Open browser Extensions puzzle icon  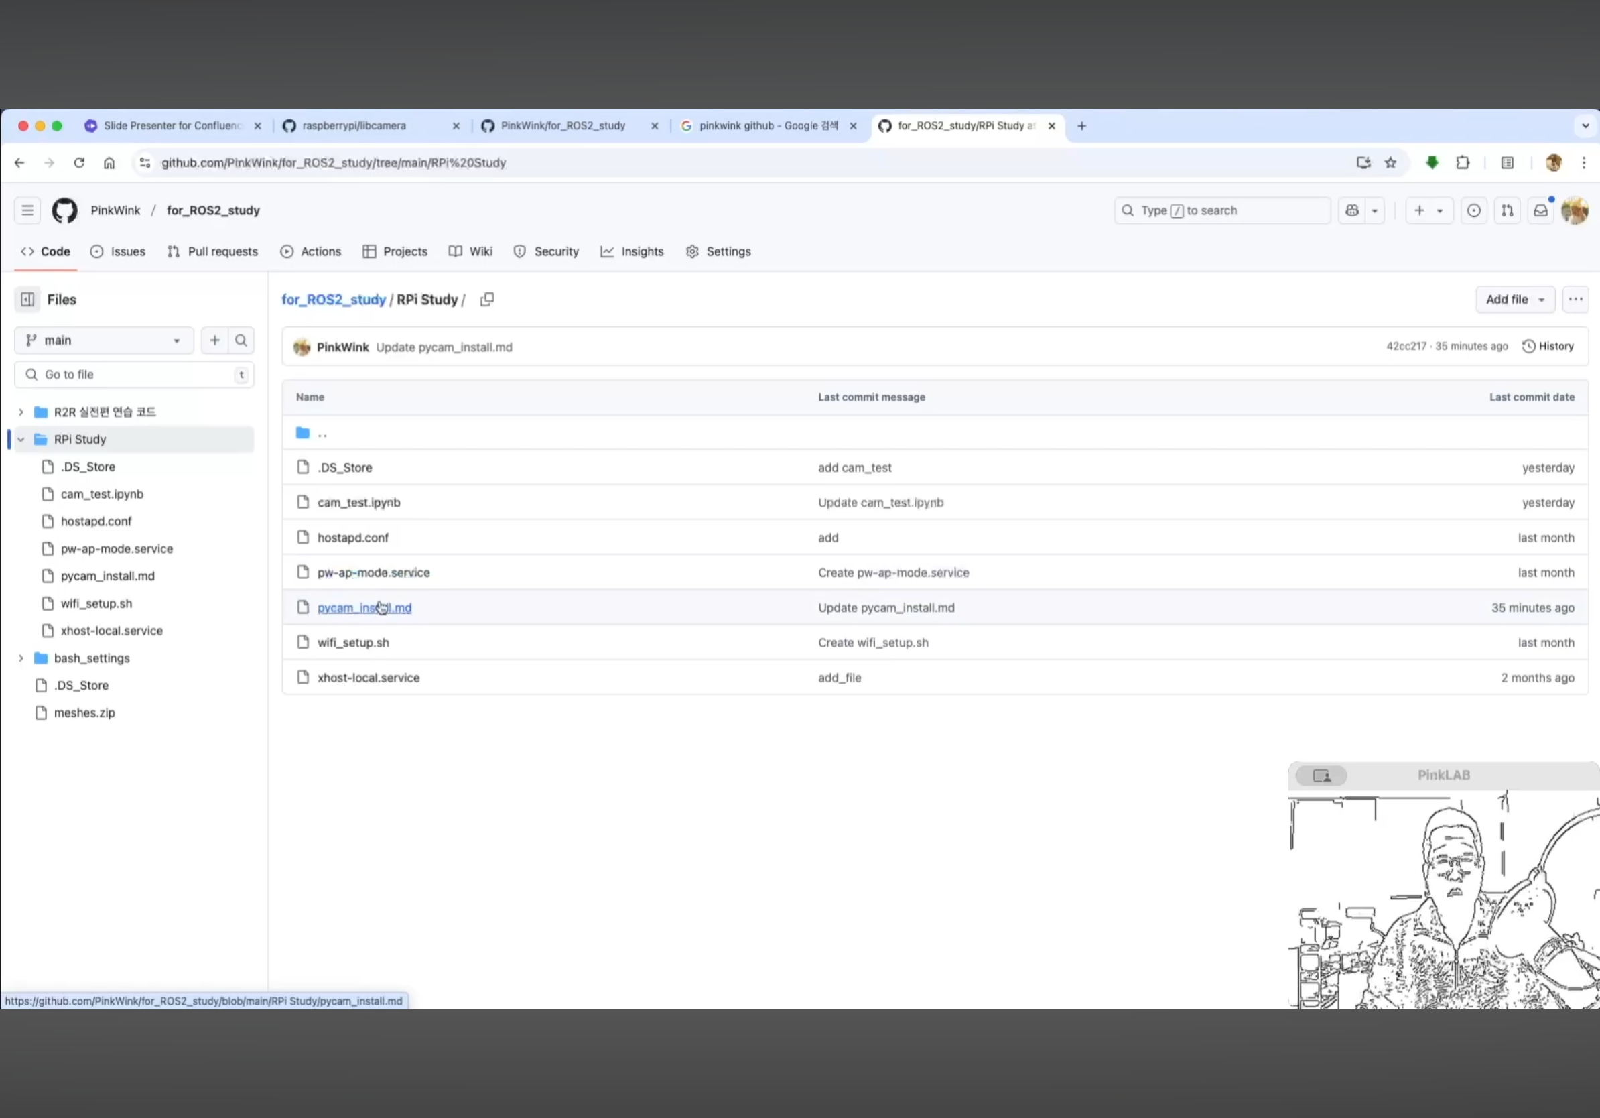pyautogui.click(x=1463, y=162)
